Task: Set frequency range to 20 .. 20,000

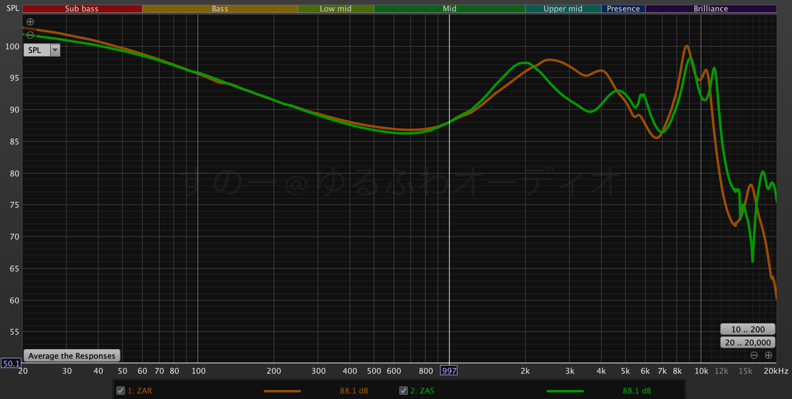Action: [x=747, y=342]
